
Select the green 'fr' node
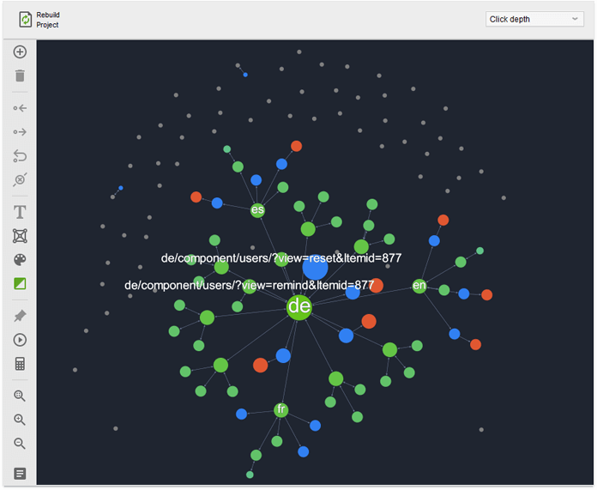coord(281,410)
